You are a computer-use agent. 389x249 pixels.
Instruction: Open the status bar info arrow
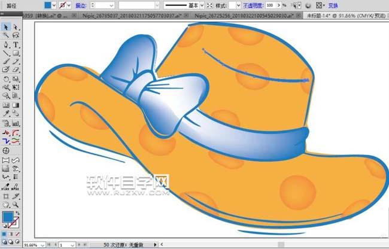(156, 245)
